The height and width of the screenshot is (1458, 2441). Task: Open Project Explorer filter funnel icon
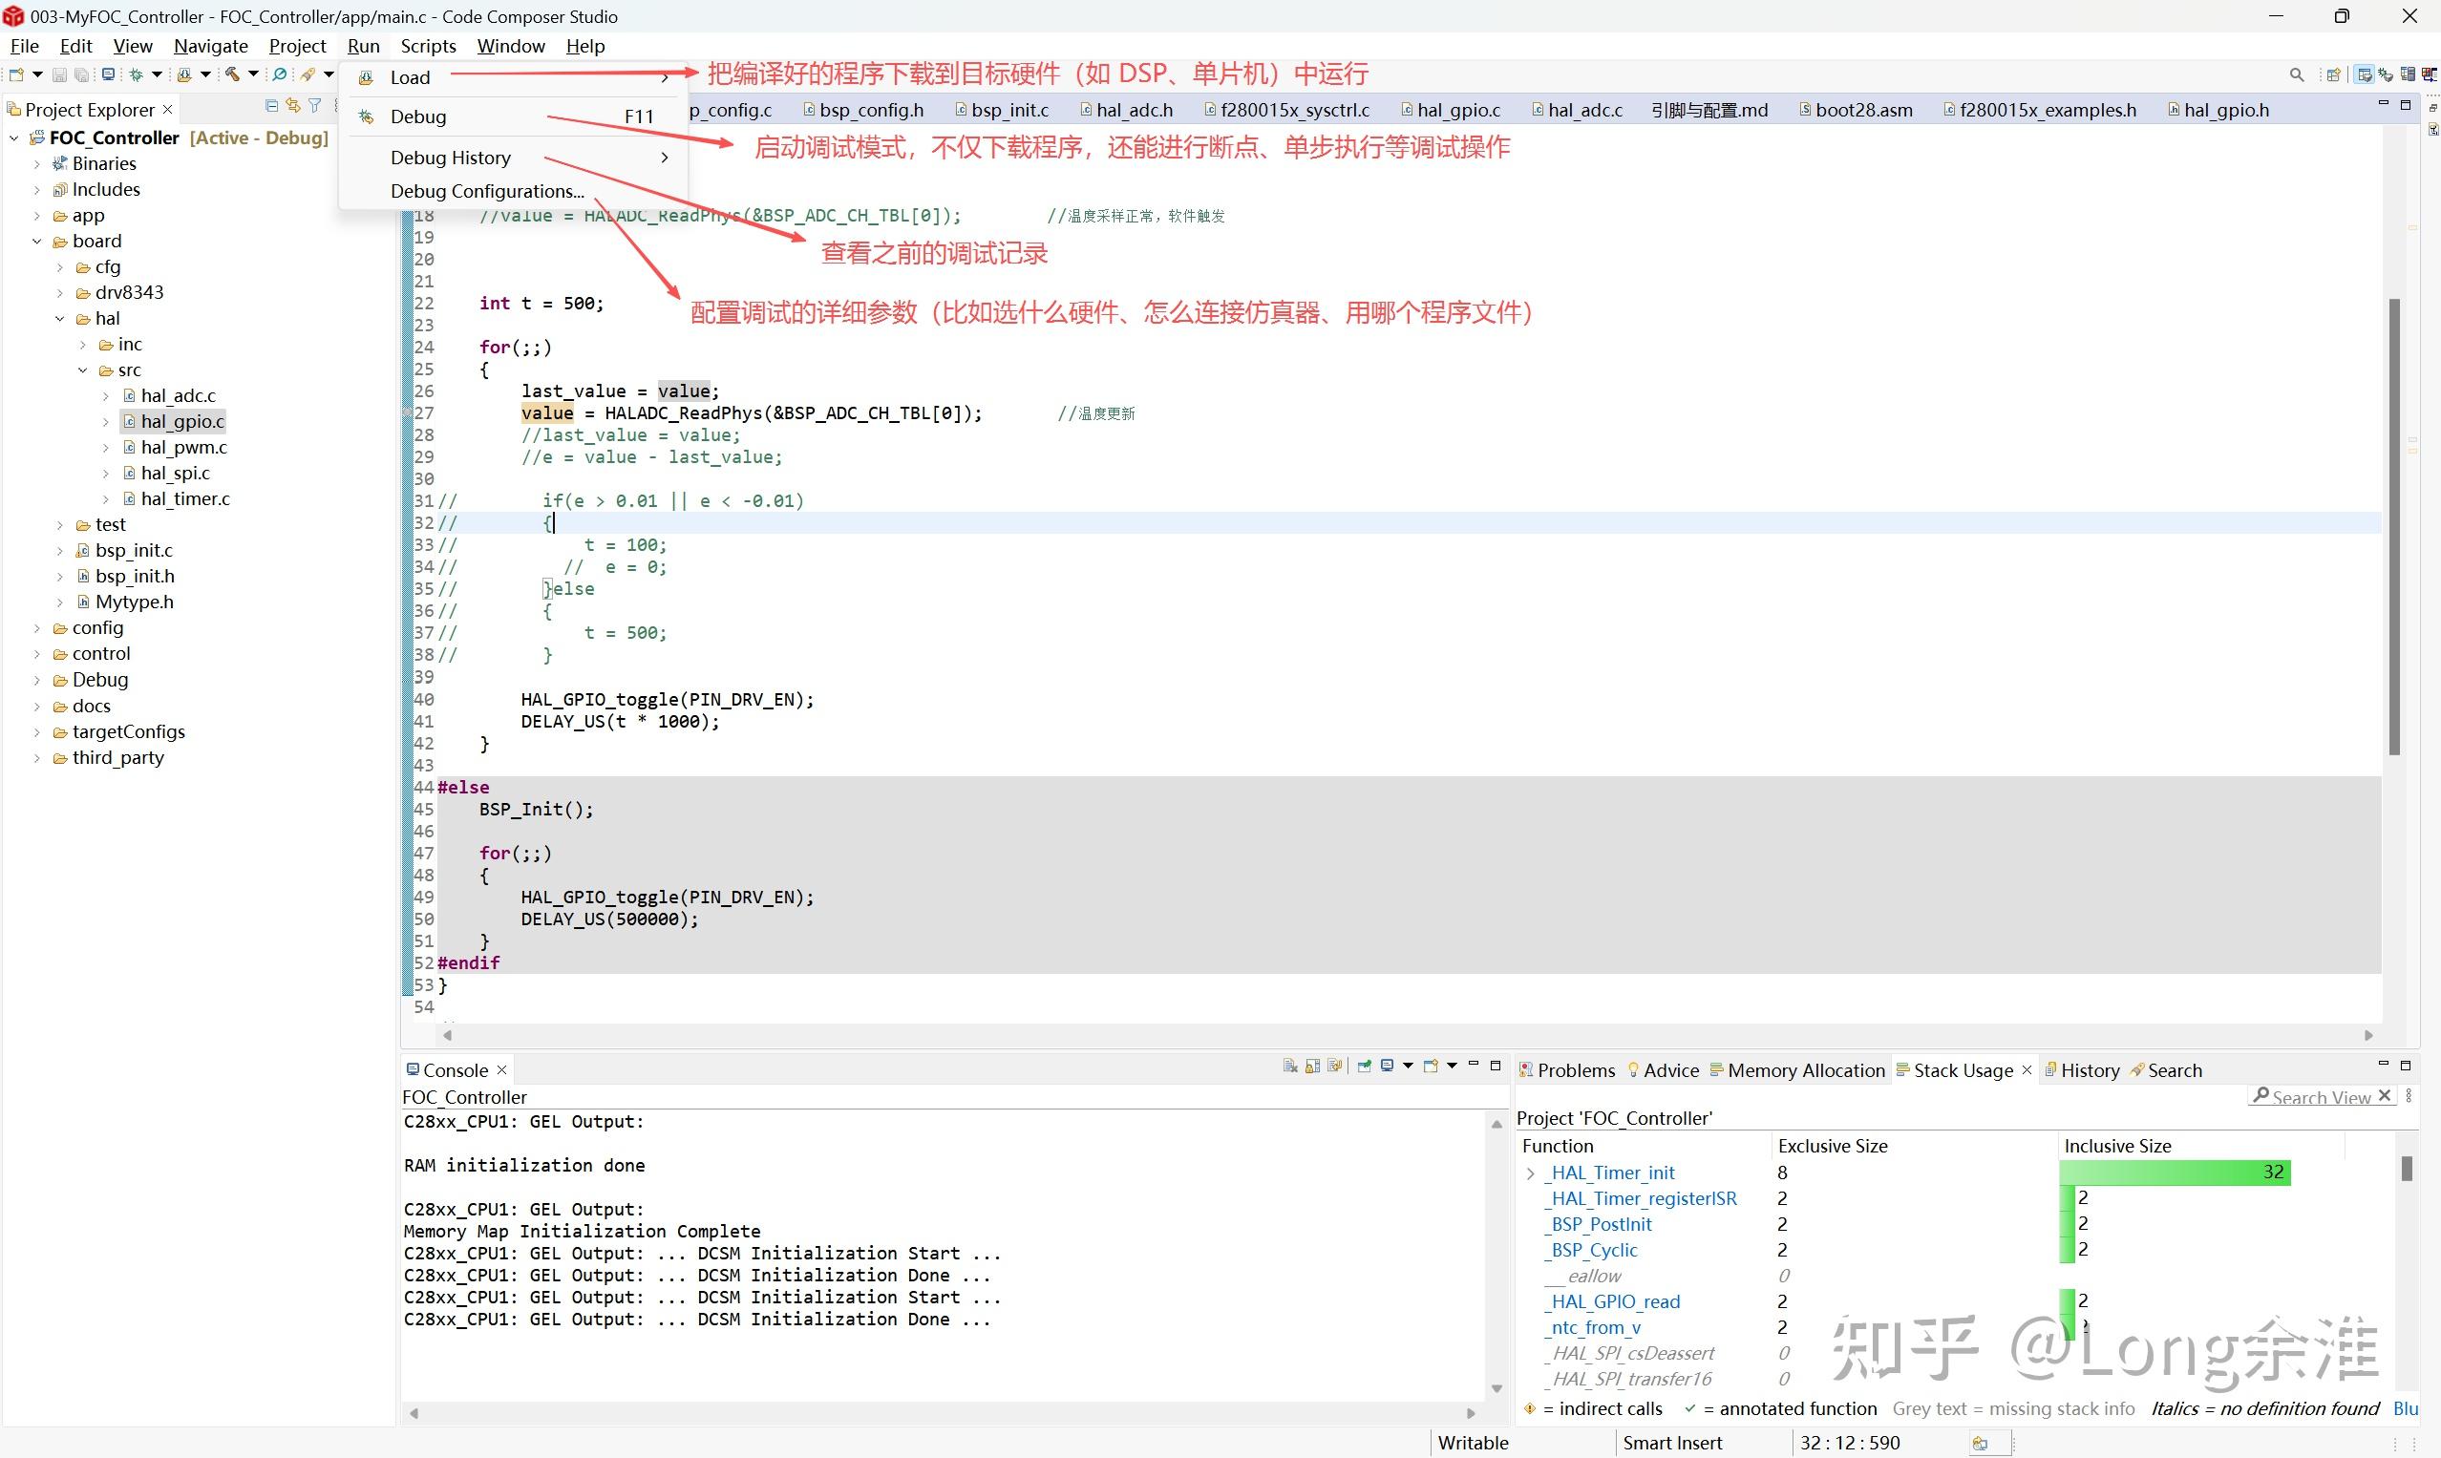[x=314, y=106]
